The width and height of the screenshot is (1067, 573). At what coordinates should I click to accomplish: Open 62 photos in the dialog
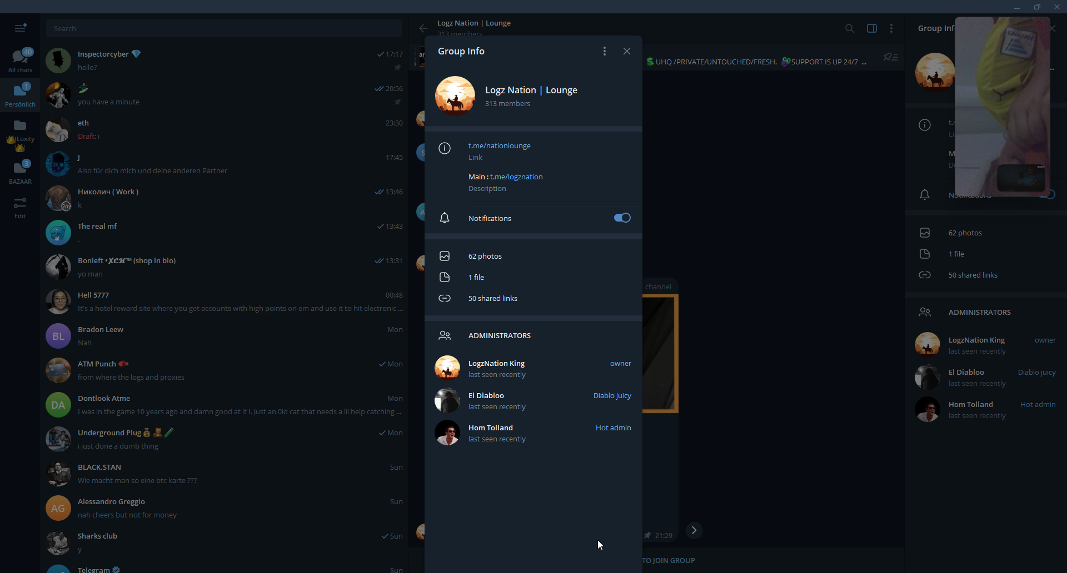[x=485, y=256]
